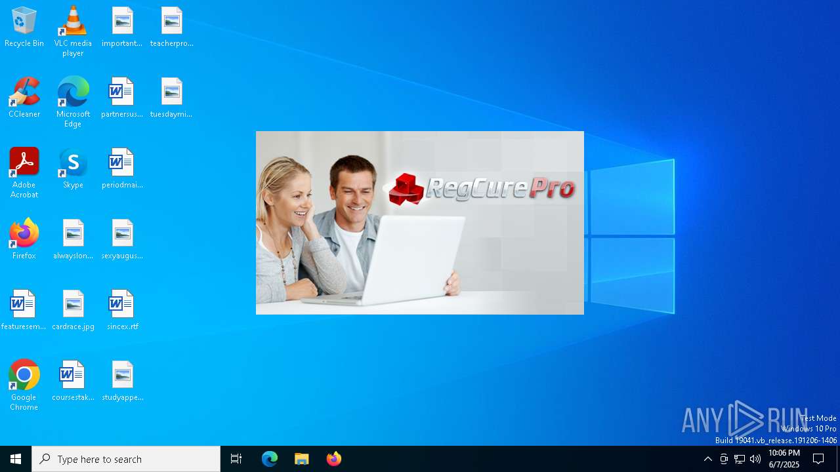Open the Google Chrome desktop shortcut
This screenshot has width=840, height=472.
(24, 385)
